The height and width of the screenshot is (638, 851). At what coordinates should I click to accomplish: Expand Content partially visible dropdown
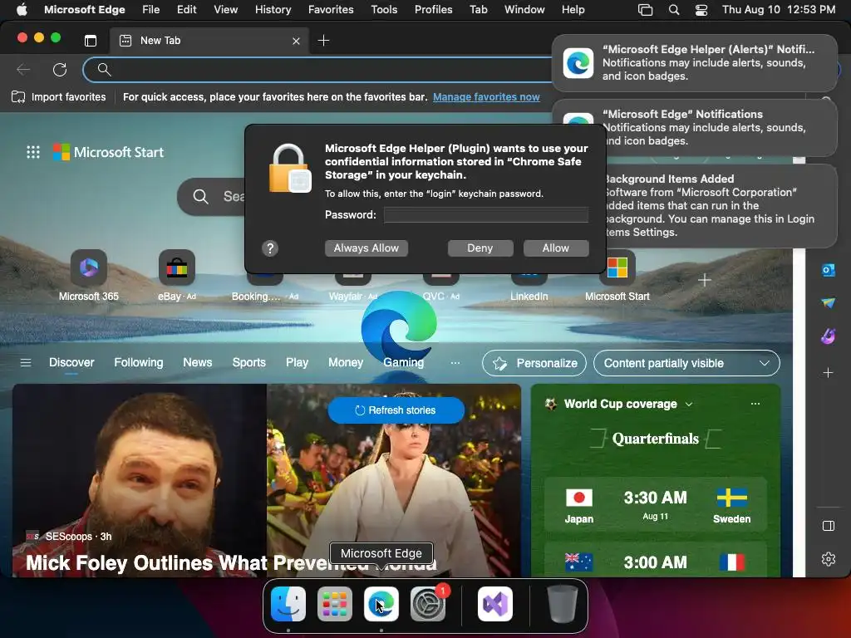686,363
